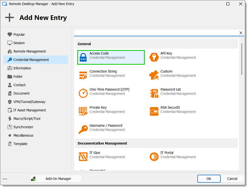
Task: Select the API Key entry label
Action: (x=166, y=53)
